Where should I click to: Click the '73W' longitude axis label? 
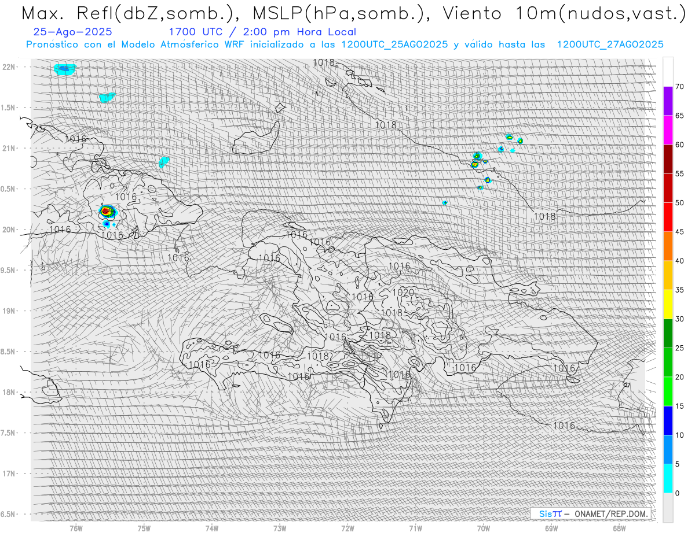pos(280,528)
